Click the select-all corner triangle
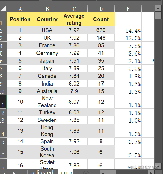The width and height of the screenshot is (163, 174). pos(3,8)
